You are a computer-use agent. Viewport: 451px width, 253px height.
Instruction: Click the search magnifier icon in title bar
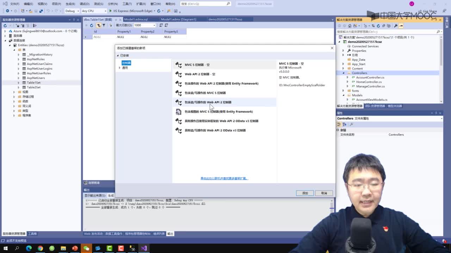click(228, 4)
